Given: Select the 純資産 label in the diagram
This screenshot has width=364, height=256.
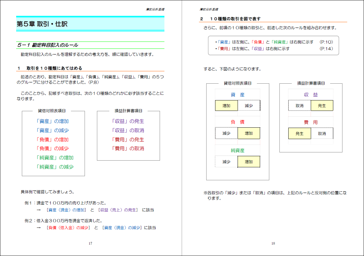Looking at the screenshot, I should click(238, 150).
